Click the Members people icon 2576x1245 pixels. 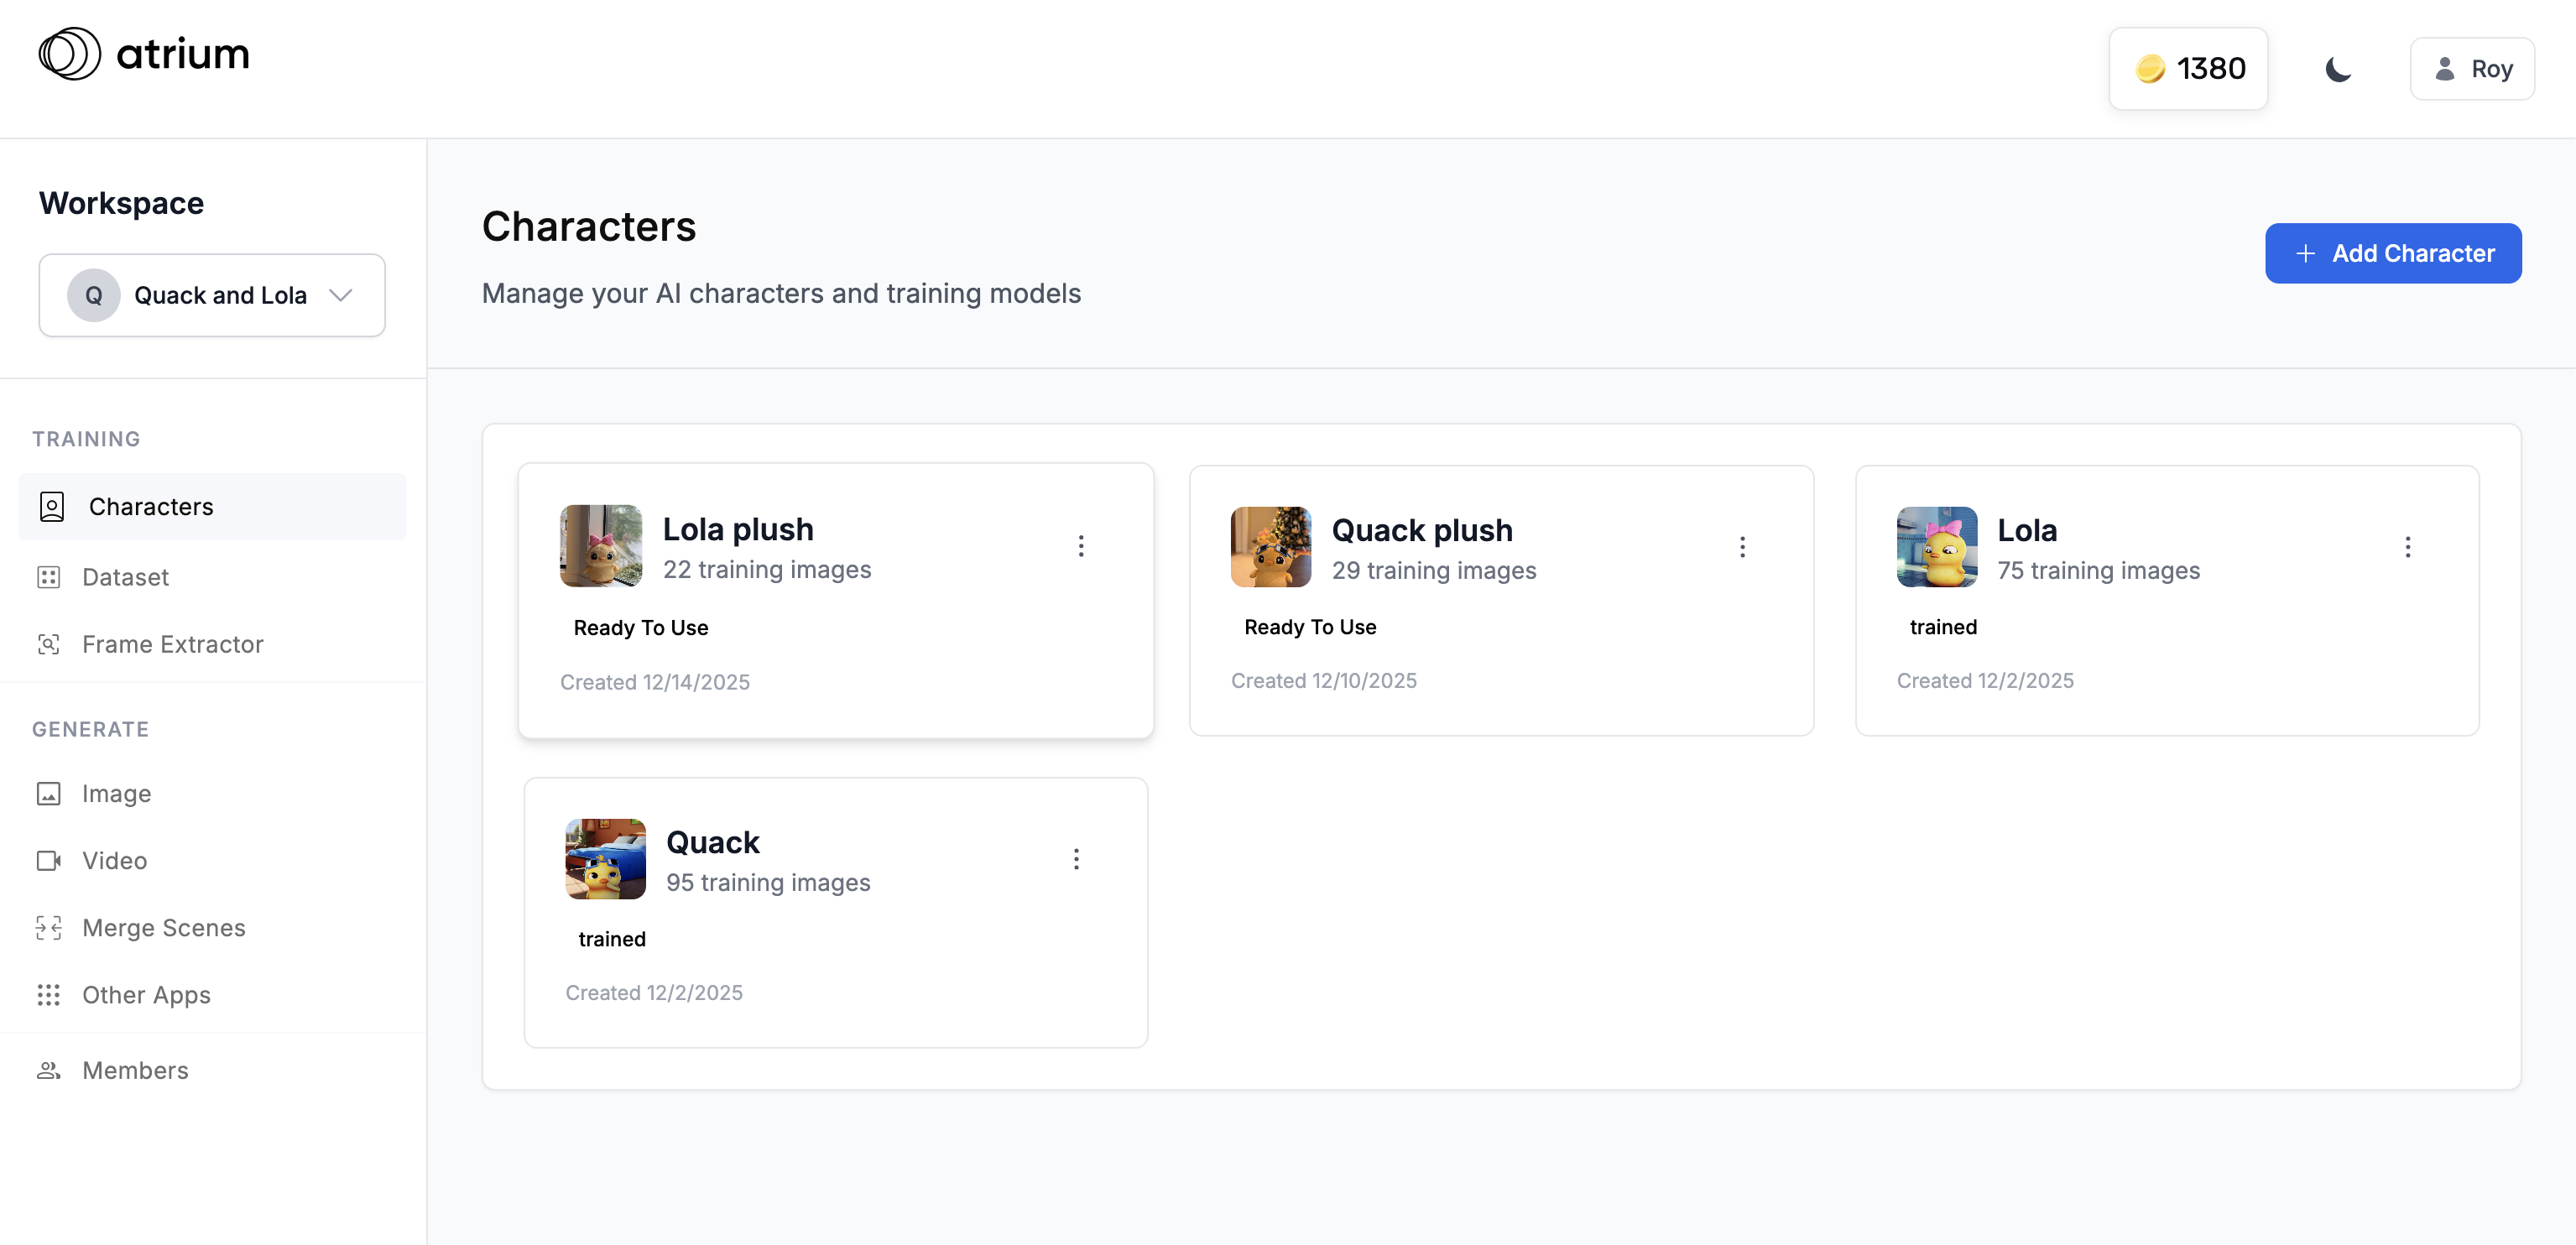49,1070
